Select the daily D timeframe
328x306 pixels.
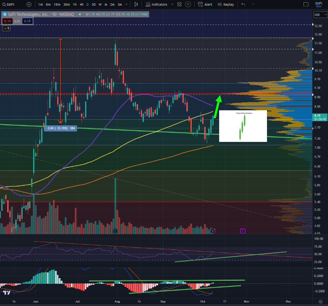point(87,5)
